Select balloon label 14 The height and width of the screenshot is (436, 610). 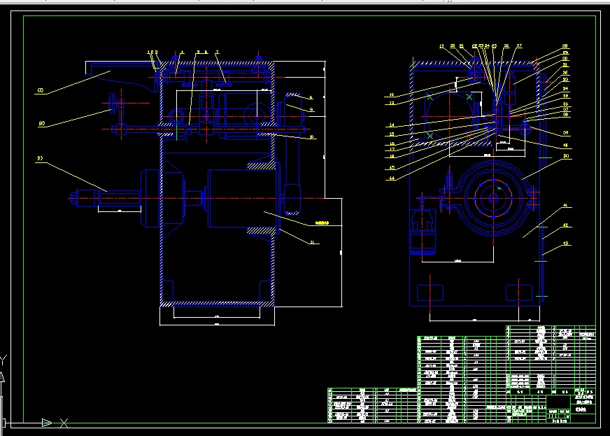pyautogui.click(x=392, y=125)
